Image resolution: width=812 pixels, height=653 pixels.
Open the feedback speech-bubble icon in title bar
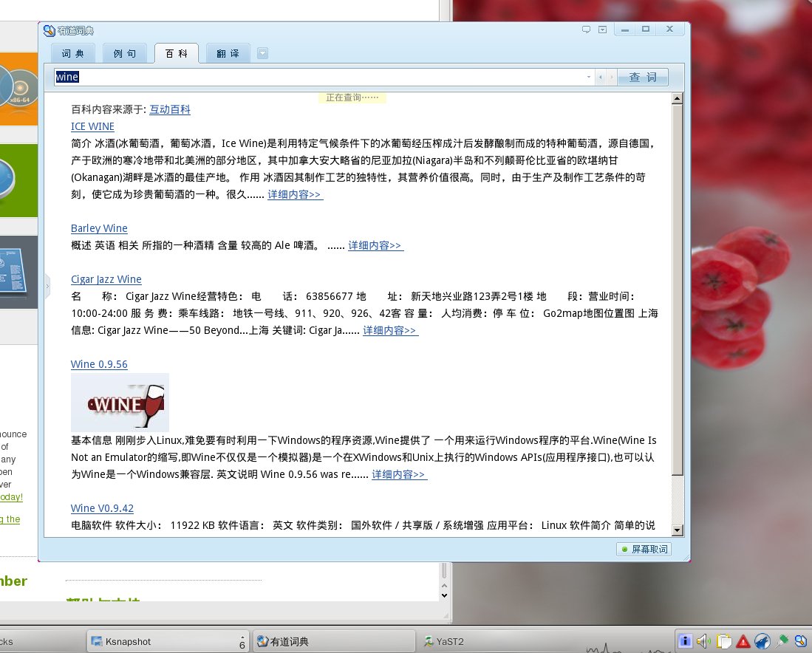tap(586, 30)
